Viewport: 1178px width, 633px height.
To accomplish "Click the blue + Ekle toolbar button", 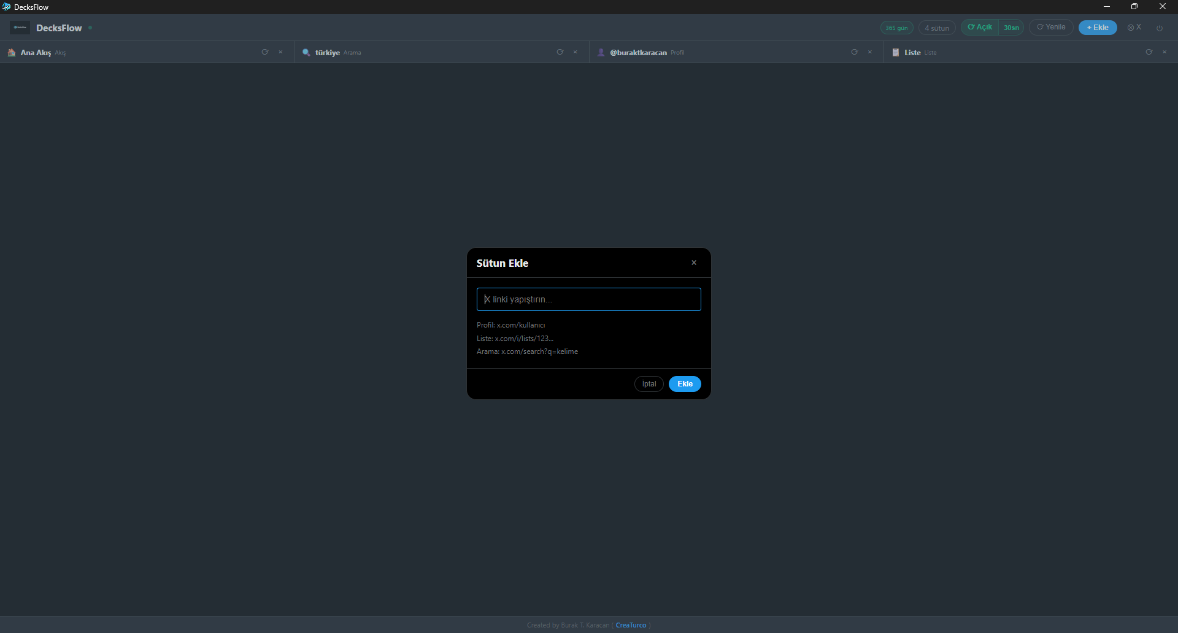I will pyautogui.click(x=1098, y=28).
